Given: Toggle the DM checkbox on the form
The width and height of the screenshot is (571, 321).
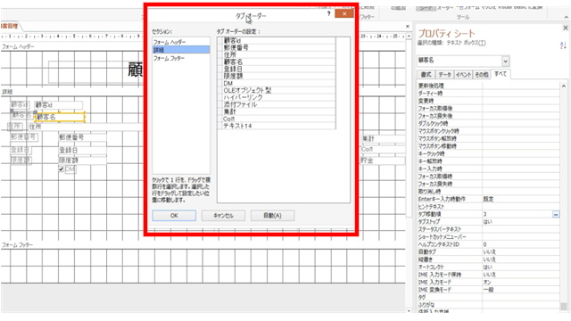Looking at the screenshot, I should (x=62, y=169).
